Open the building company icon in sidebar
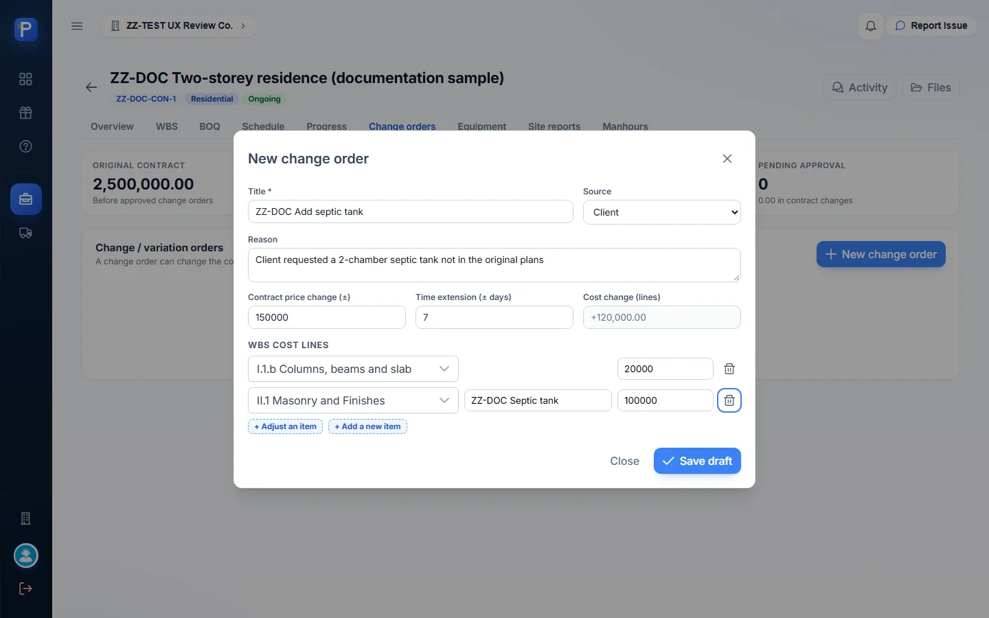The image size is (989, 618). [26, 518]
